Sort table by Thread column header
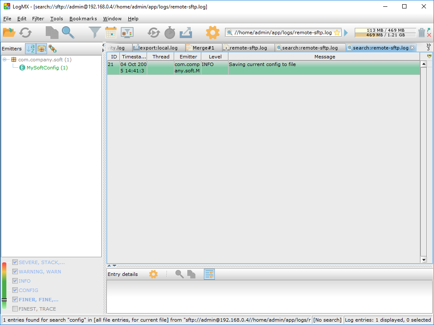 pyautogui.click(x=161, y=57)
